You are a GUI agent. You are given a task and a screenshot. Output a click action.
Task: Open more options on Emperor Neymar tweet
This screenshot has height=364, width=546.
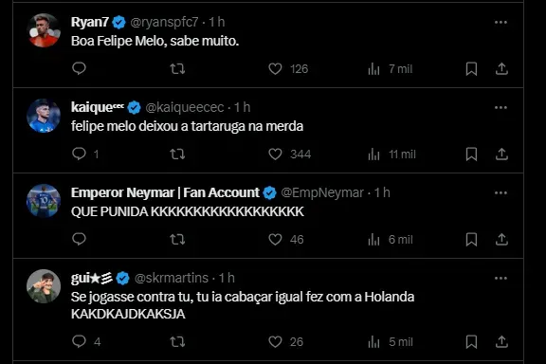pos(500,193)
